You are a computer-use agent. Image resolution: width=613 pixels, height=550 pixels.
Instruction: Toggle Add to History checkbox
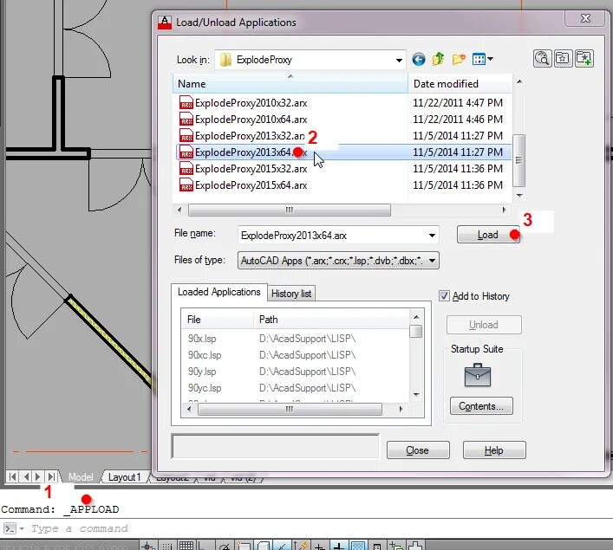444,295
